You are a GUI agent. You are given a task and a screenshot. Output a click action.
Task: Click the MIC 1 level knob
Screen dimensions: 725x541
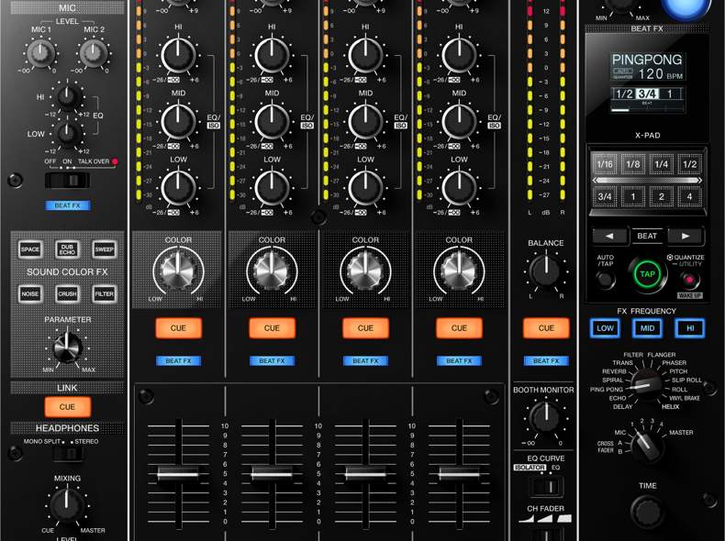[40, 53]
